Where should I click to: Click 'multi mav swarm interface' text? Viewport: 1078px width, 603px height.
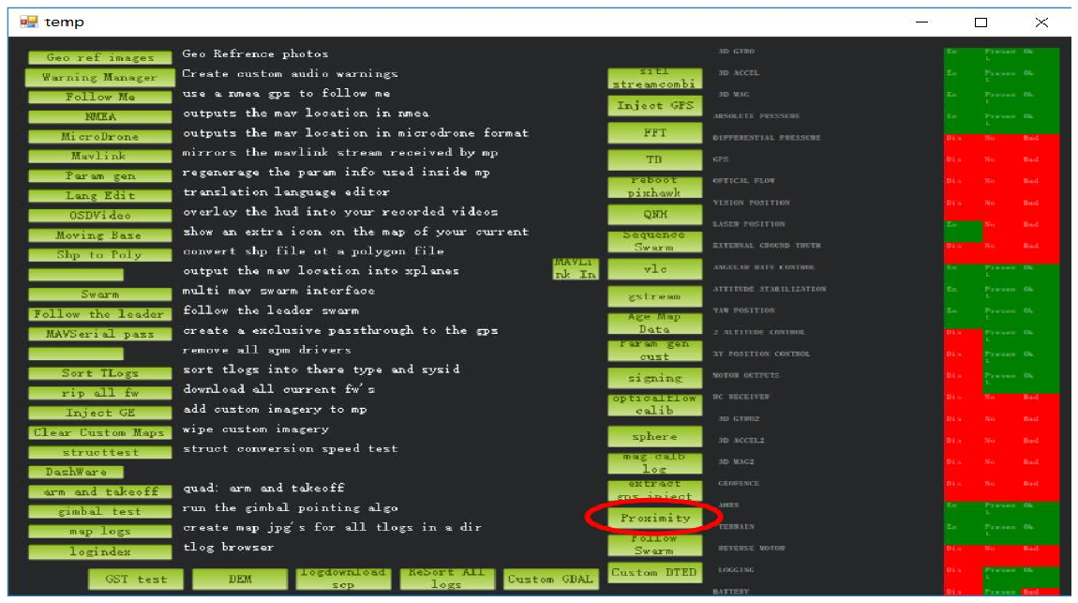coord(278,290)
